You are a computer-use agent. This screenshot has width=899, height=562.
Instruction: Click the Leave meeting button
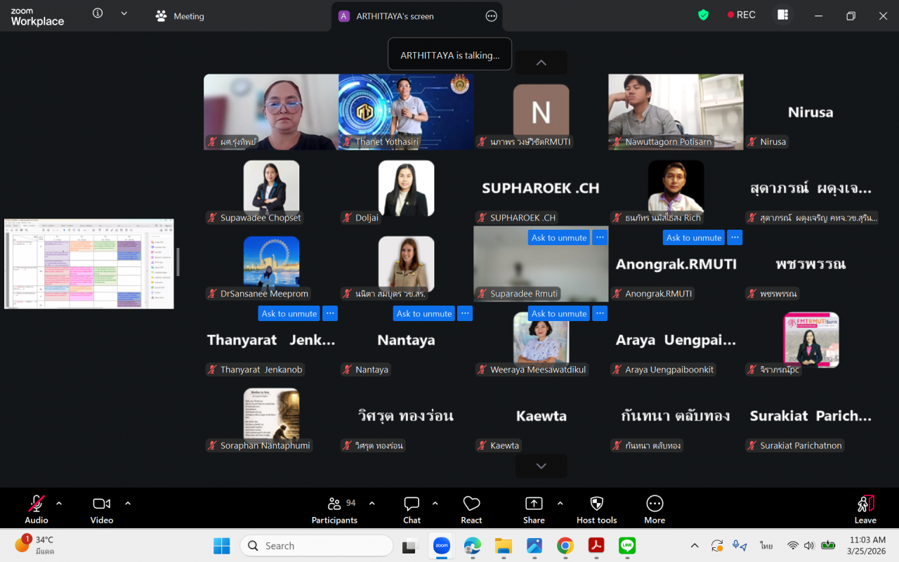tap(865, 509)
